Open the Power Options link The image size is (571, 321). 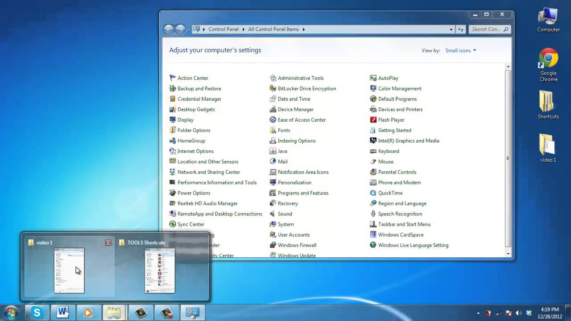point(194,193)
